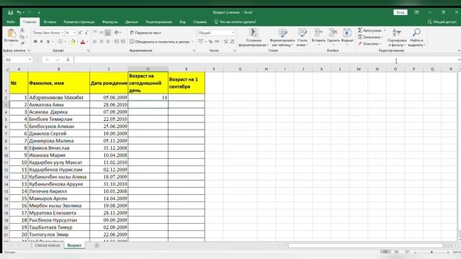This screenshot has width=461, height=259.
Task: Open the Разметка страницы tab
Action: coord(79,22)
